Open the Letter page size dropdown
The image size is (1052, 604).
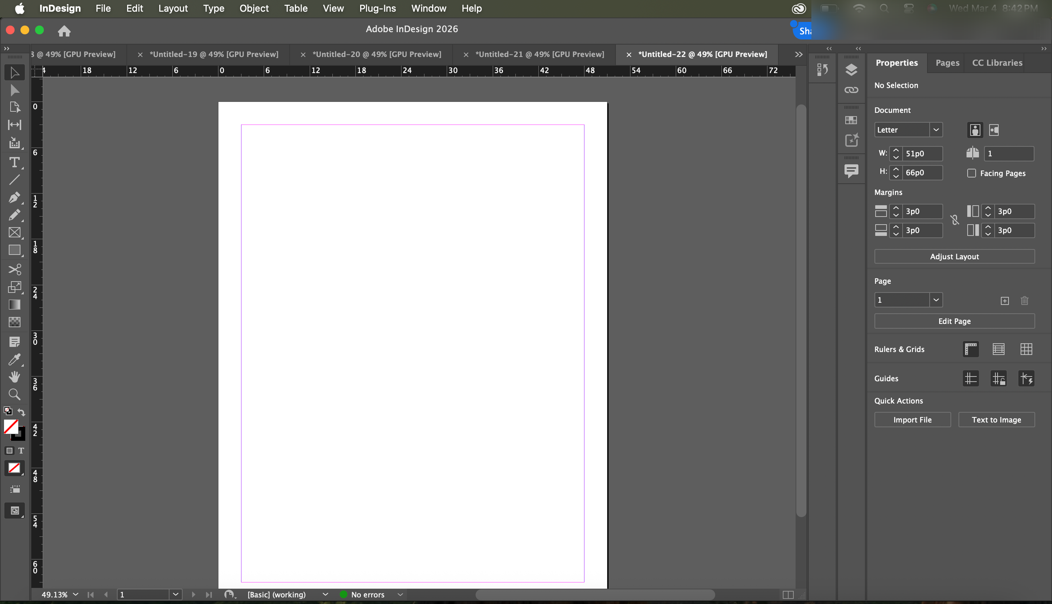[936, 130]
